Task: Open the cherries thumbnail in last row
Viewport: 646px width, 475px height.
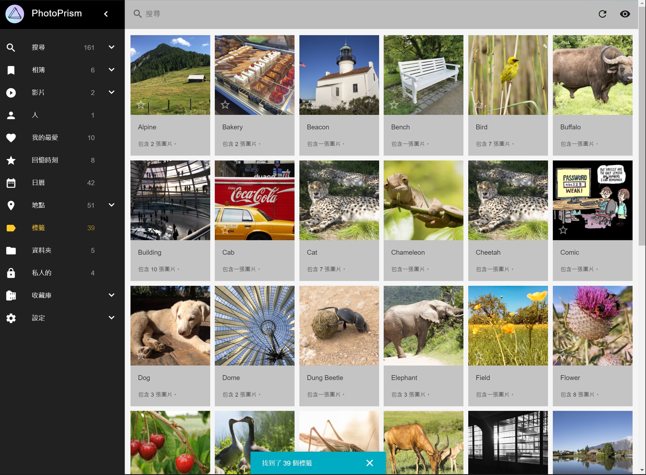Action: (170, 443)
